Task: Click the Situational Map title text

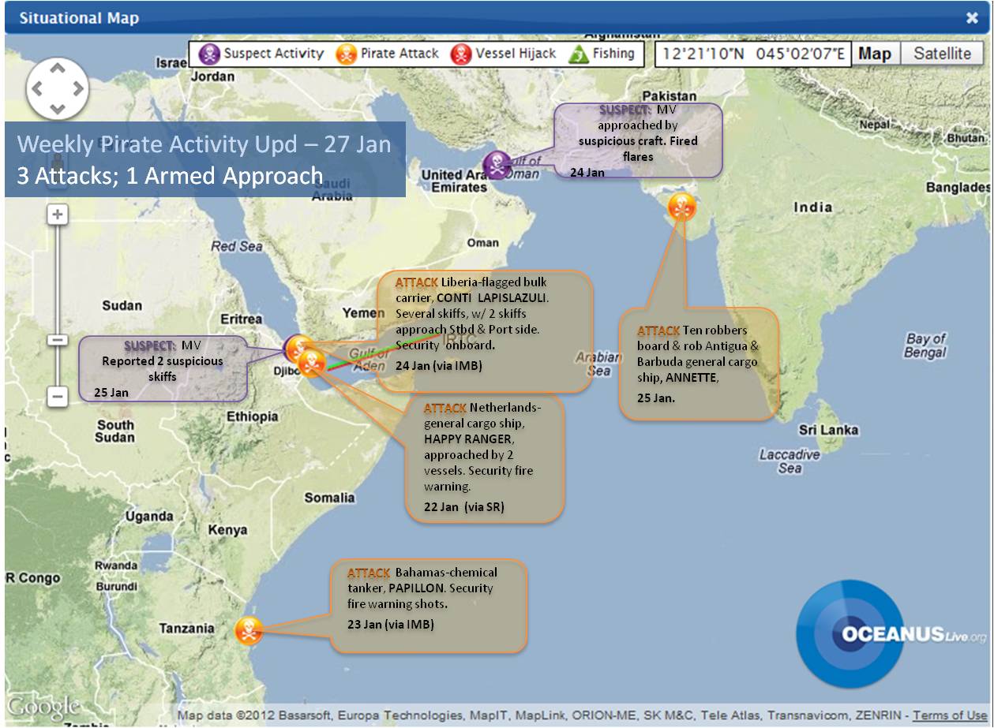Action: coord(79,18)
